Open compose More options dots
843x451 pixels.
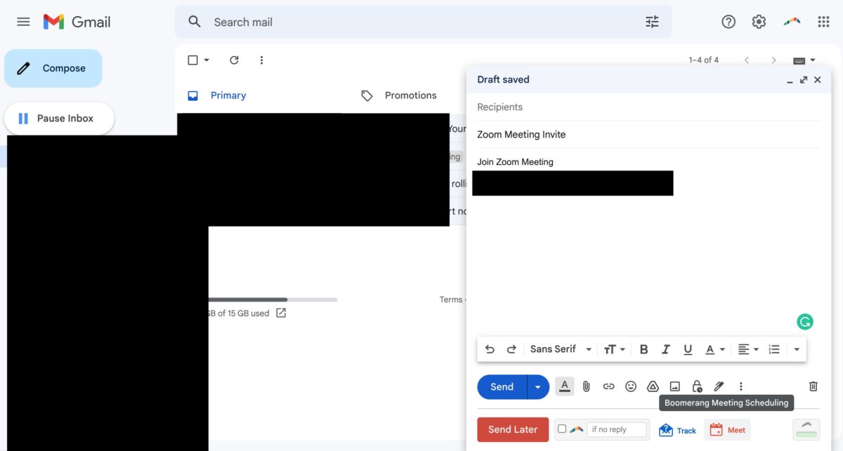[x=740, y=386]
